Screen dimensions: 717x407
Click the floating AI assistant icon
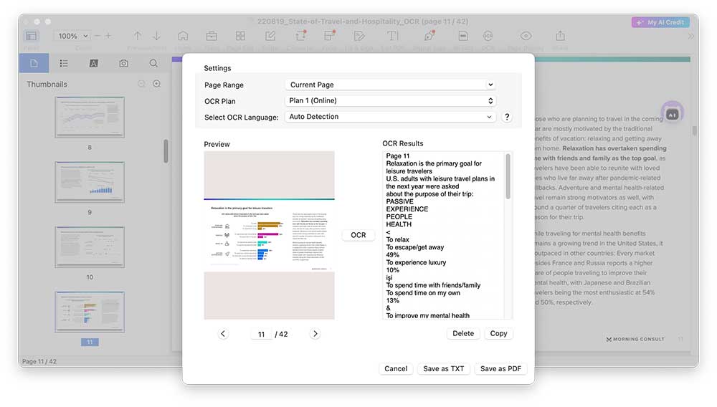point(672,114)
